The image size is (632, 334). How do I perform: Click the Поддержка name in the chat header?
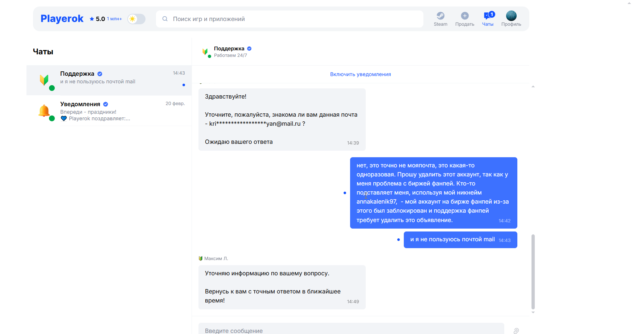[x=229, y=49]
